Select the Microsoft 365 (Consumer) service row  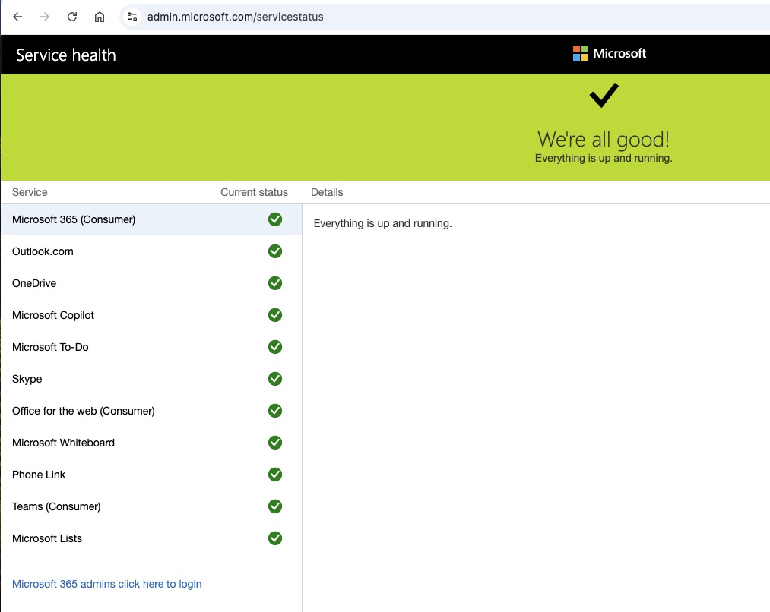[151, 219]
